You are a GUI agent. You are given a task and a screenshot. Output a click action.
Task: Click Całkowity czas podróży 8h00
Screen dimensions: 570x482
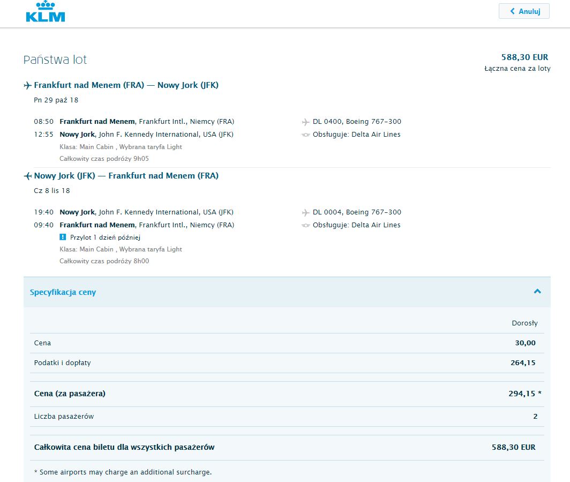tap(104, 261)
